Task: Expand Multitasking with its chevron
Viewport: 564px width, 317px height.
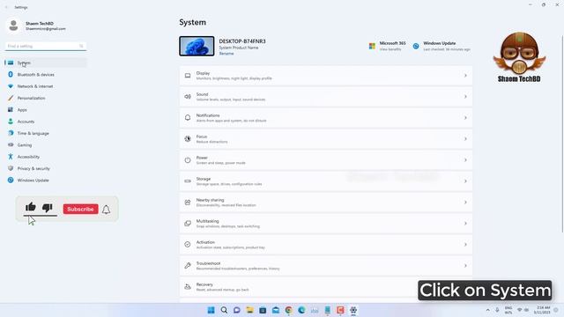Action: coord(465,224)
